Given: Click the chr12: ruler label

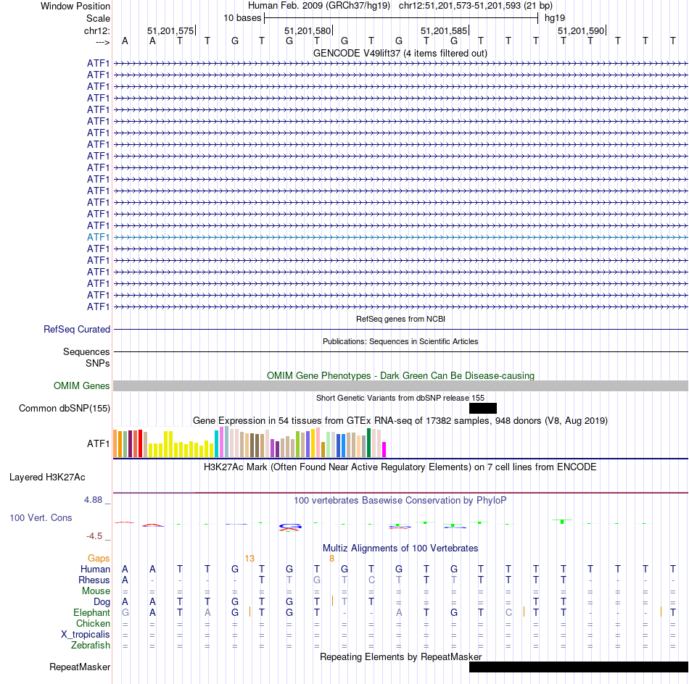Looking at the screenshot, I should (96, 30).
